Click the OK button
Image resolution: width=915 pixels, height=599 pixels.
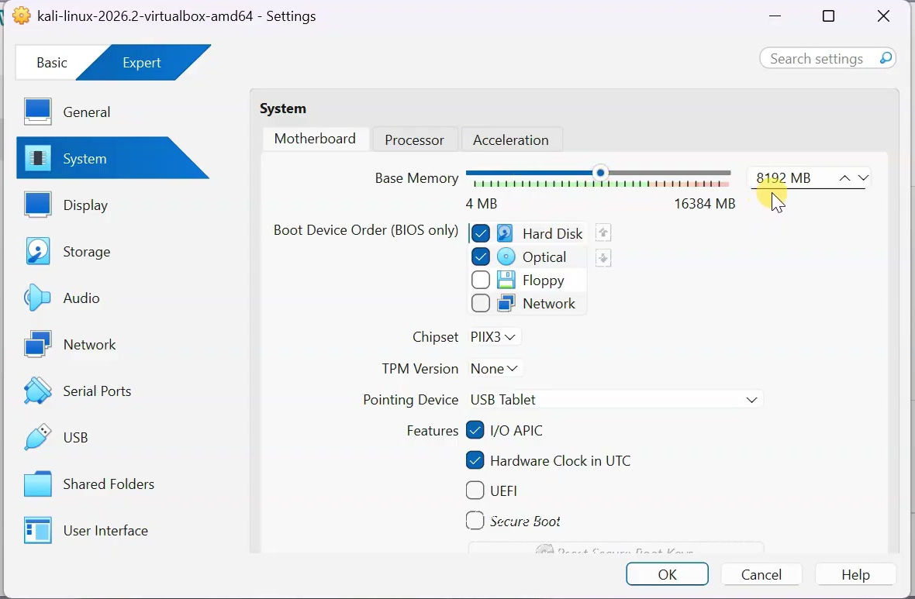667,574
